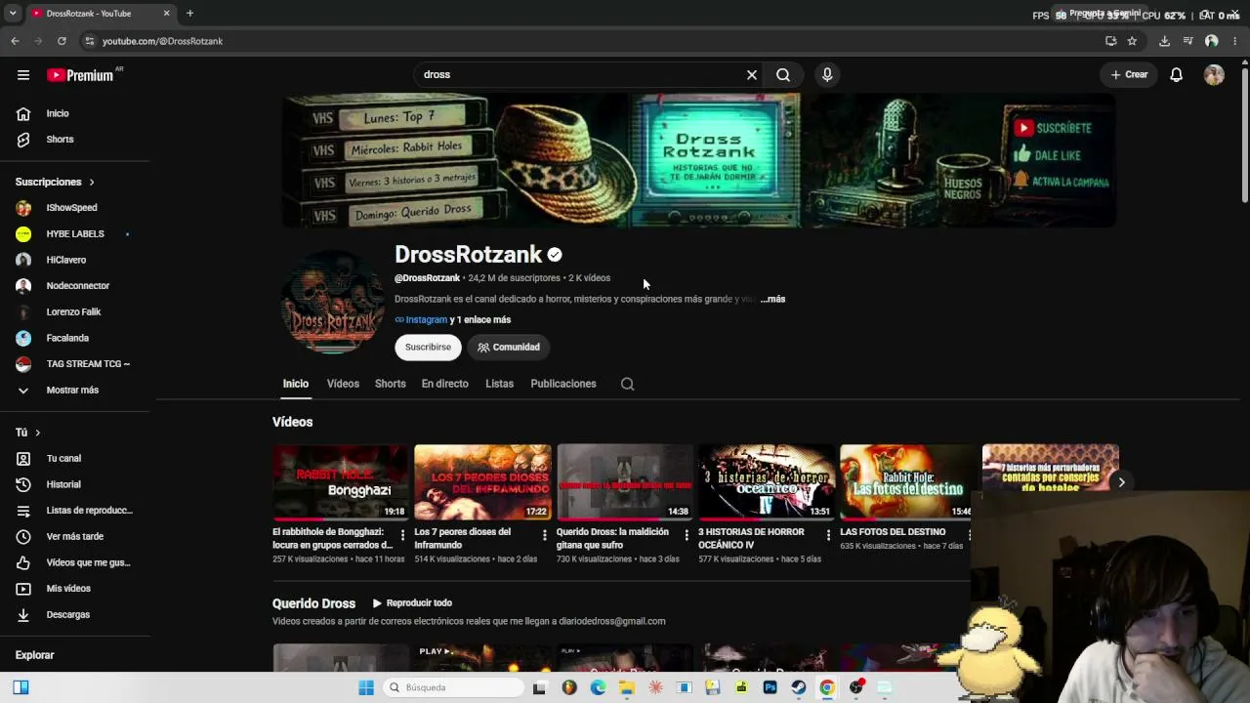Open a new Chrome tab

(189, 14)
